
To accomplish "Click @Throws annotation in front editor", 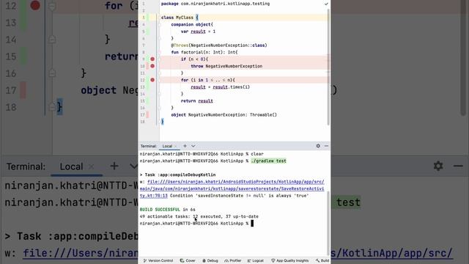I will [180, 45].
